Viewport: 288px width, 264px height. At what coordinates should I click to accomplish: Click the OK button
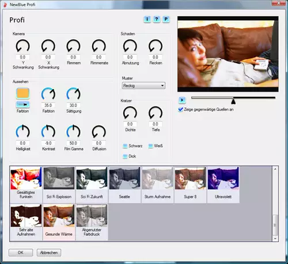click(21, 252)
